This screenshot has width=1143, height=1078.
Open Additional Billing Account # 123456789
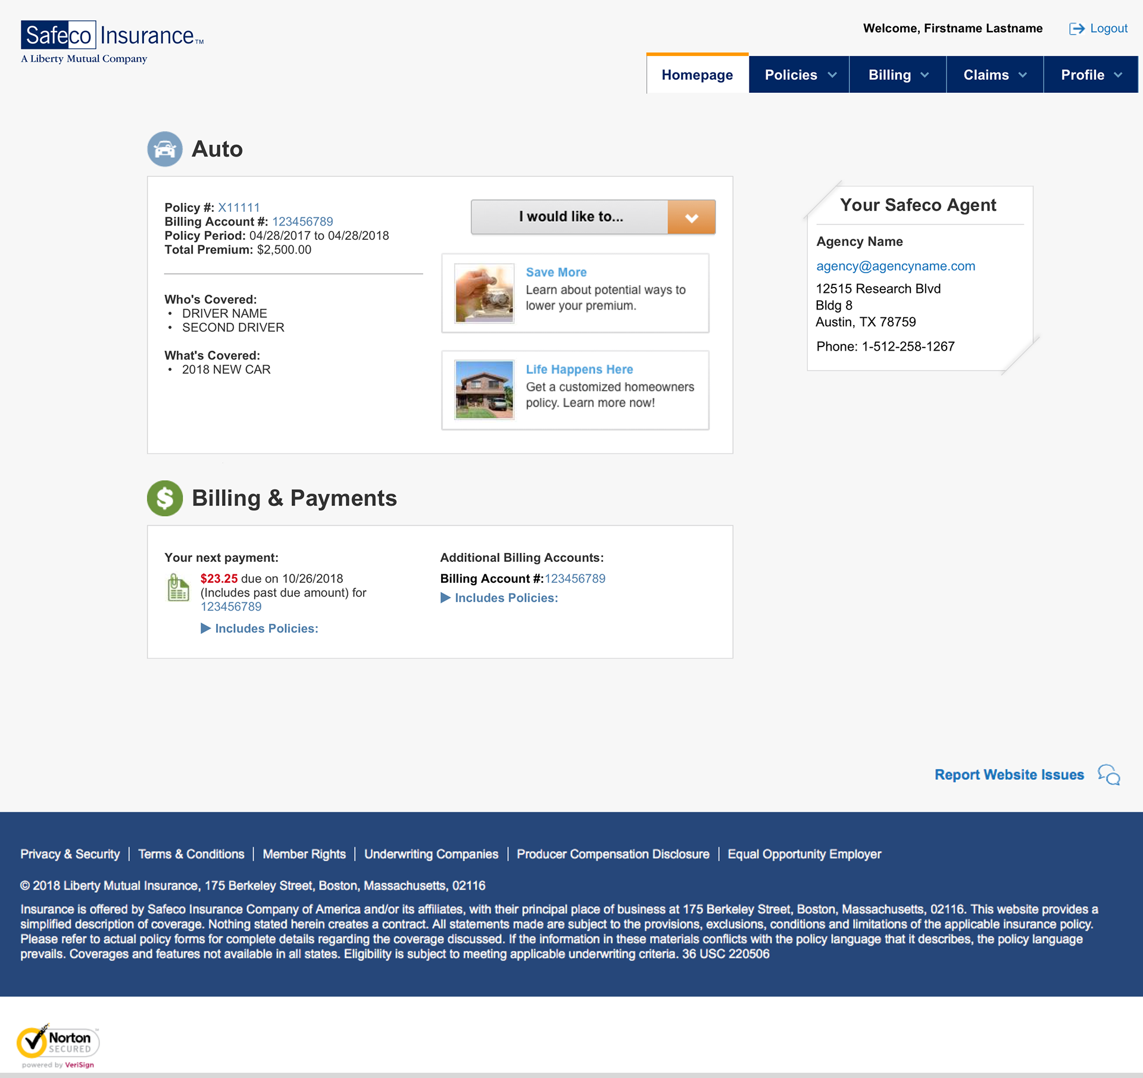[575, 579]
